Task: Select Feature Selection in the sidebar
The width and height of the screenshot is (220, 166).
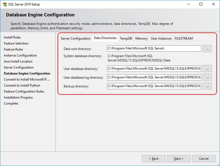Action: point(16,43)
